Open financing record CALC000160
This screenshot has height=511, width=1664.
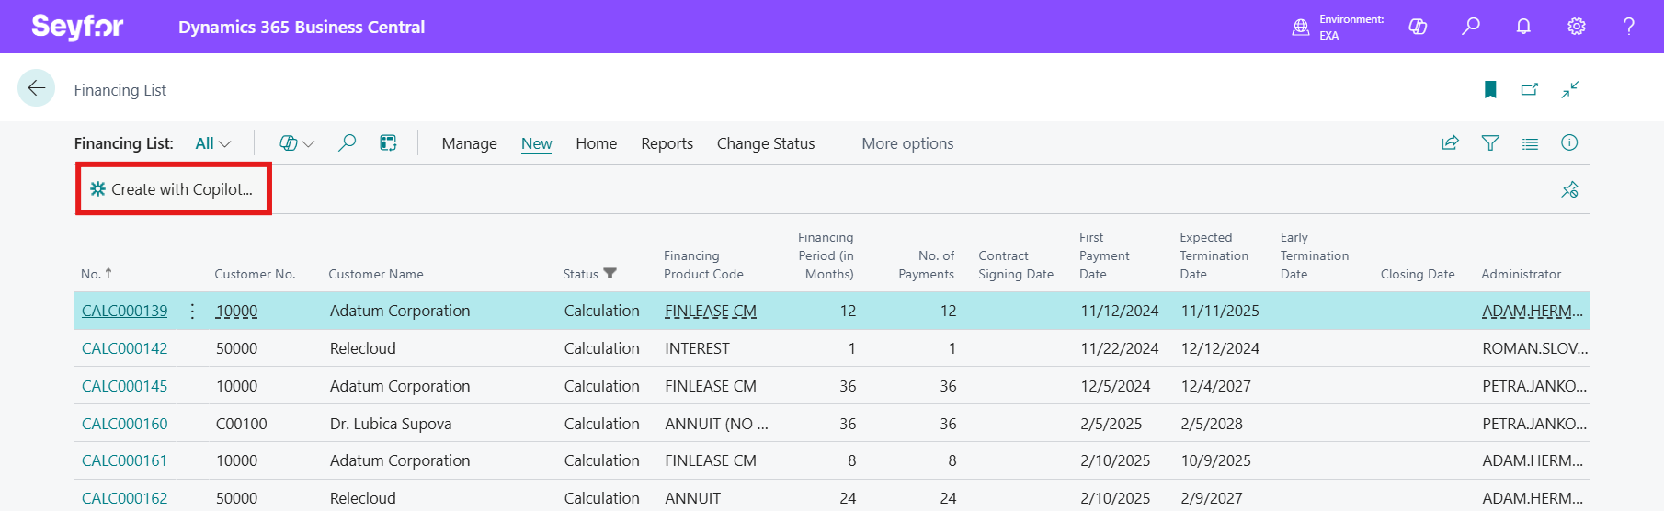click(x=125, y=424)
